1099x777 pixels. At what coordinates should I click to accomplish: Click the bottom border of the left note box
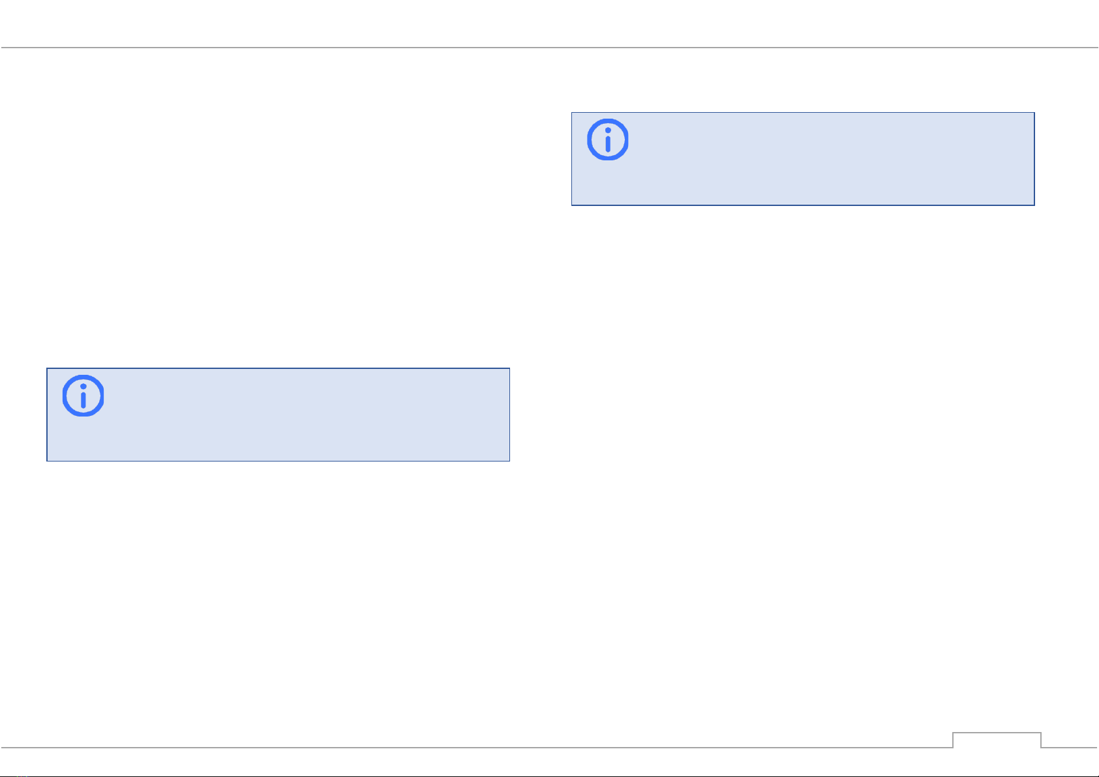pyautogui.click(x=278, y=461)
